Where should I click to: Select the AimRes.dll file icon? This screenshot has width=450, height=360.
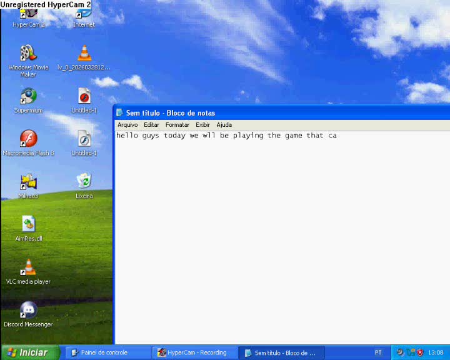pyautogui.click(x=28, y=224)
